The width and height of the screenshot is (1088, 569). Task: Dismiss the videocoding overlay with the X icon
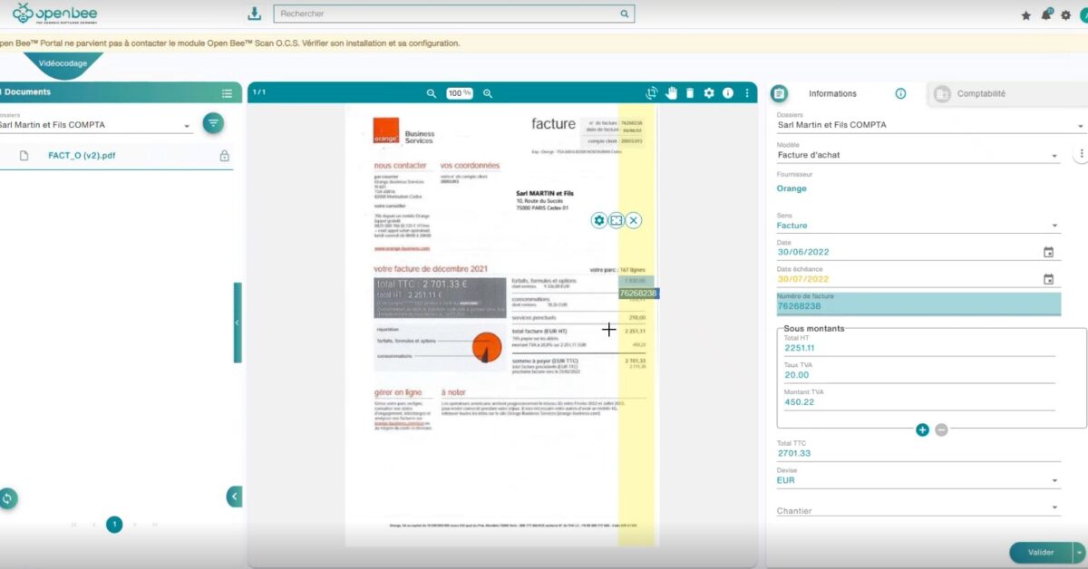point(633,219)
